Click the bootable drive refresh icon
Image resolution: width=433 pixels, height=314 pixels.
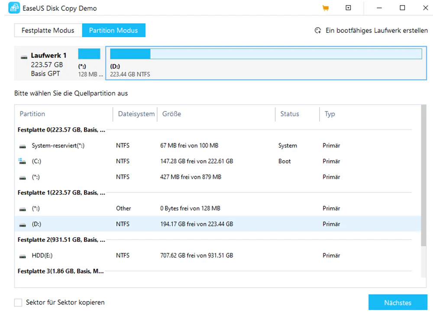coord(318,31)
